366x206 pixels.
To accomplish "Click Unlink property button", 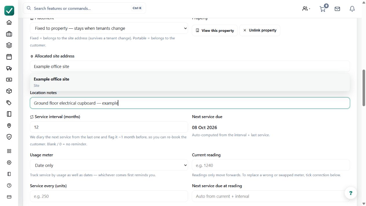I will click(260, 30).
